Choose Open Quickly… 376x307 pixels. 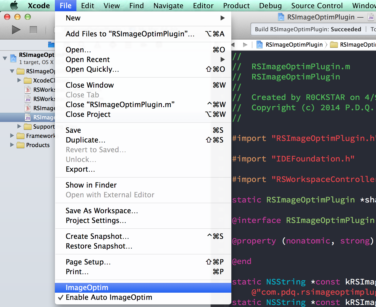click(x=143, y=69)
